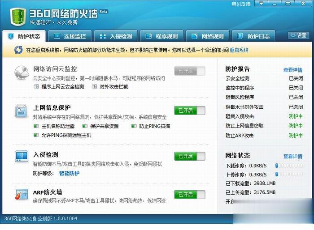Click the 防止ARP攻击 防护中 status

(296, 135)
